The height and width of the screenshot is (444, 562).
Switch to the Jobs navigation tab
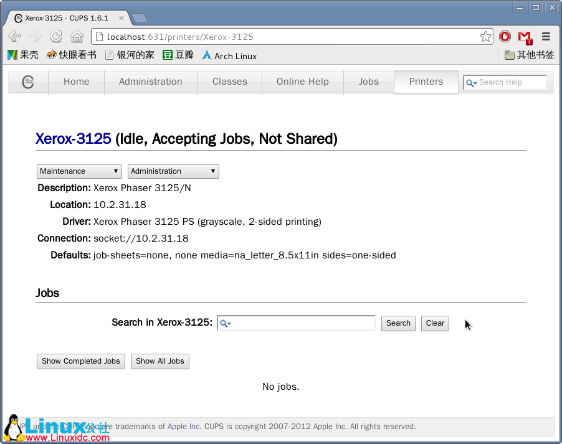[x=368, y=82]
